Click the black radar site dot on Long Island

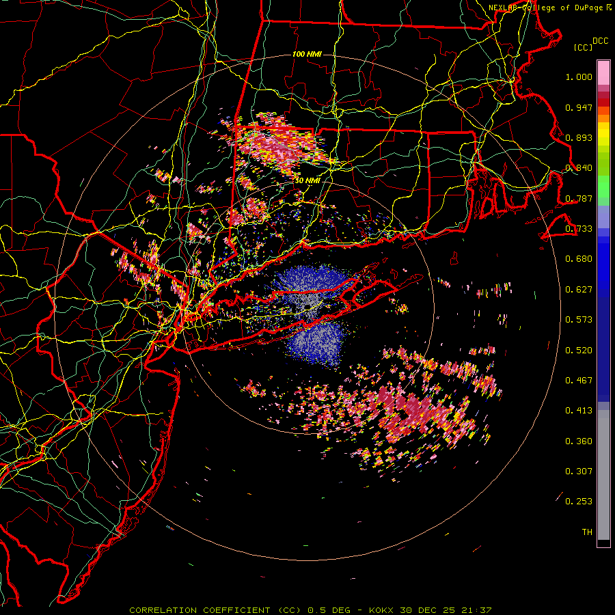pos(308,306)
